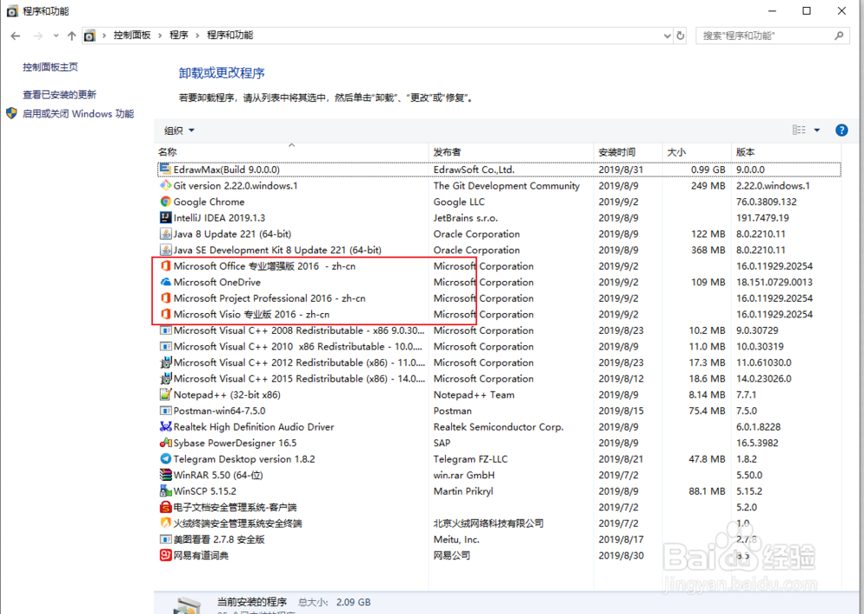Select Microsoft Visual C++ 2010 x86 Redistributable row
Viewport: 864px width, 614px height.
tap(499, 347)
